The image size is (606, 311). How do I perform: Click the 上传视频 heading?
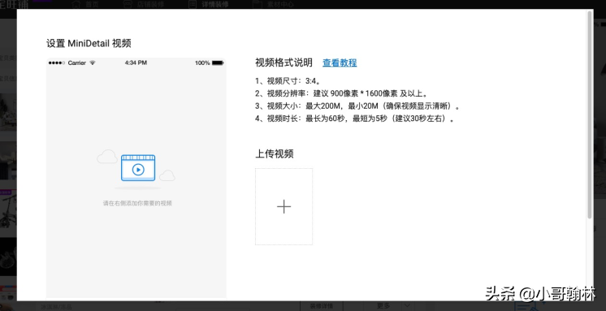coord(275,153)
